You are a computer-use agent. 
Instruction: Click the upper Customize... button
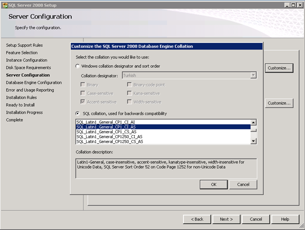[279, 68]
